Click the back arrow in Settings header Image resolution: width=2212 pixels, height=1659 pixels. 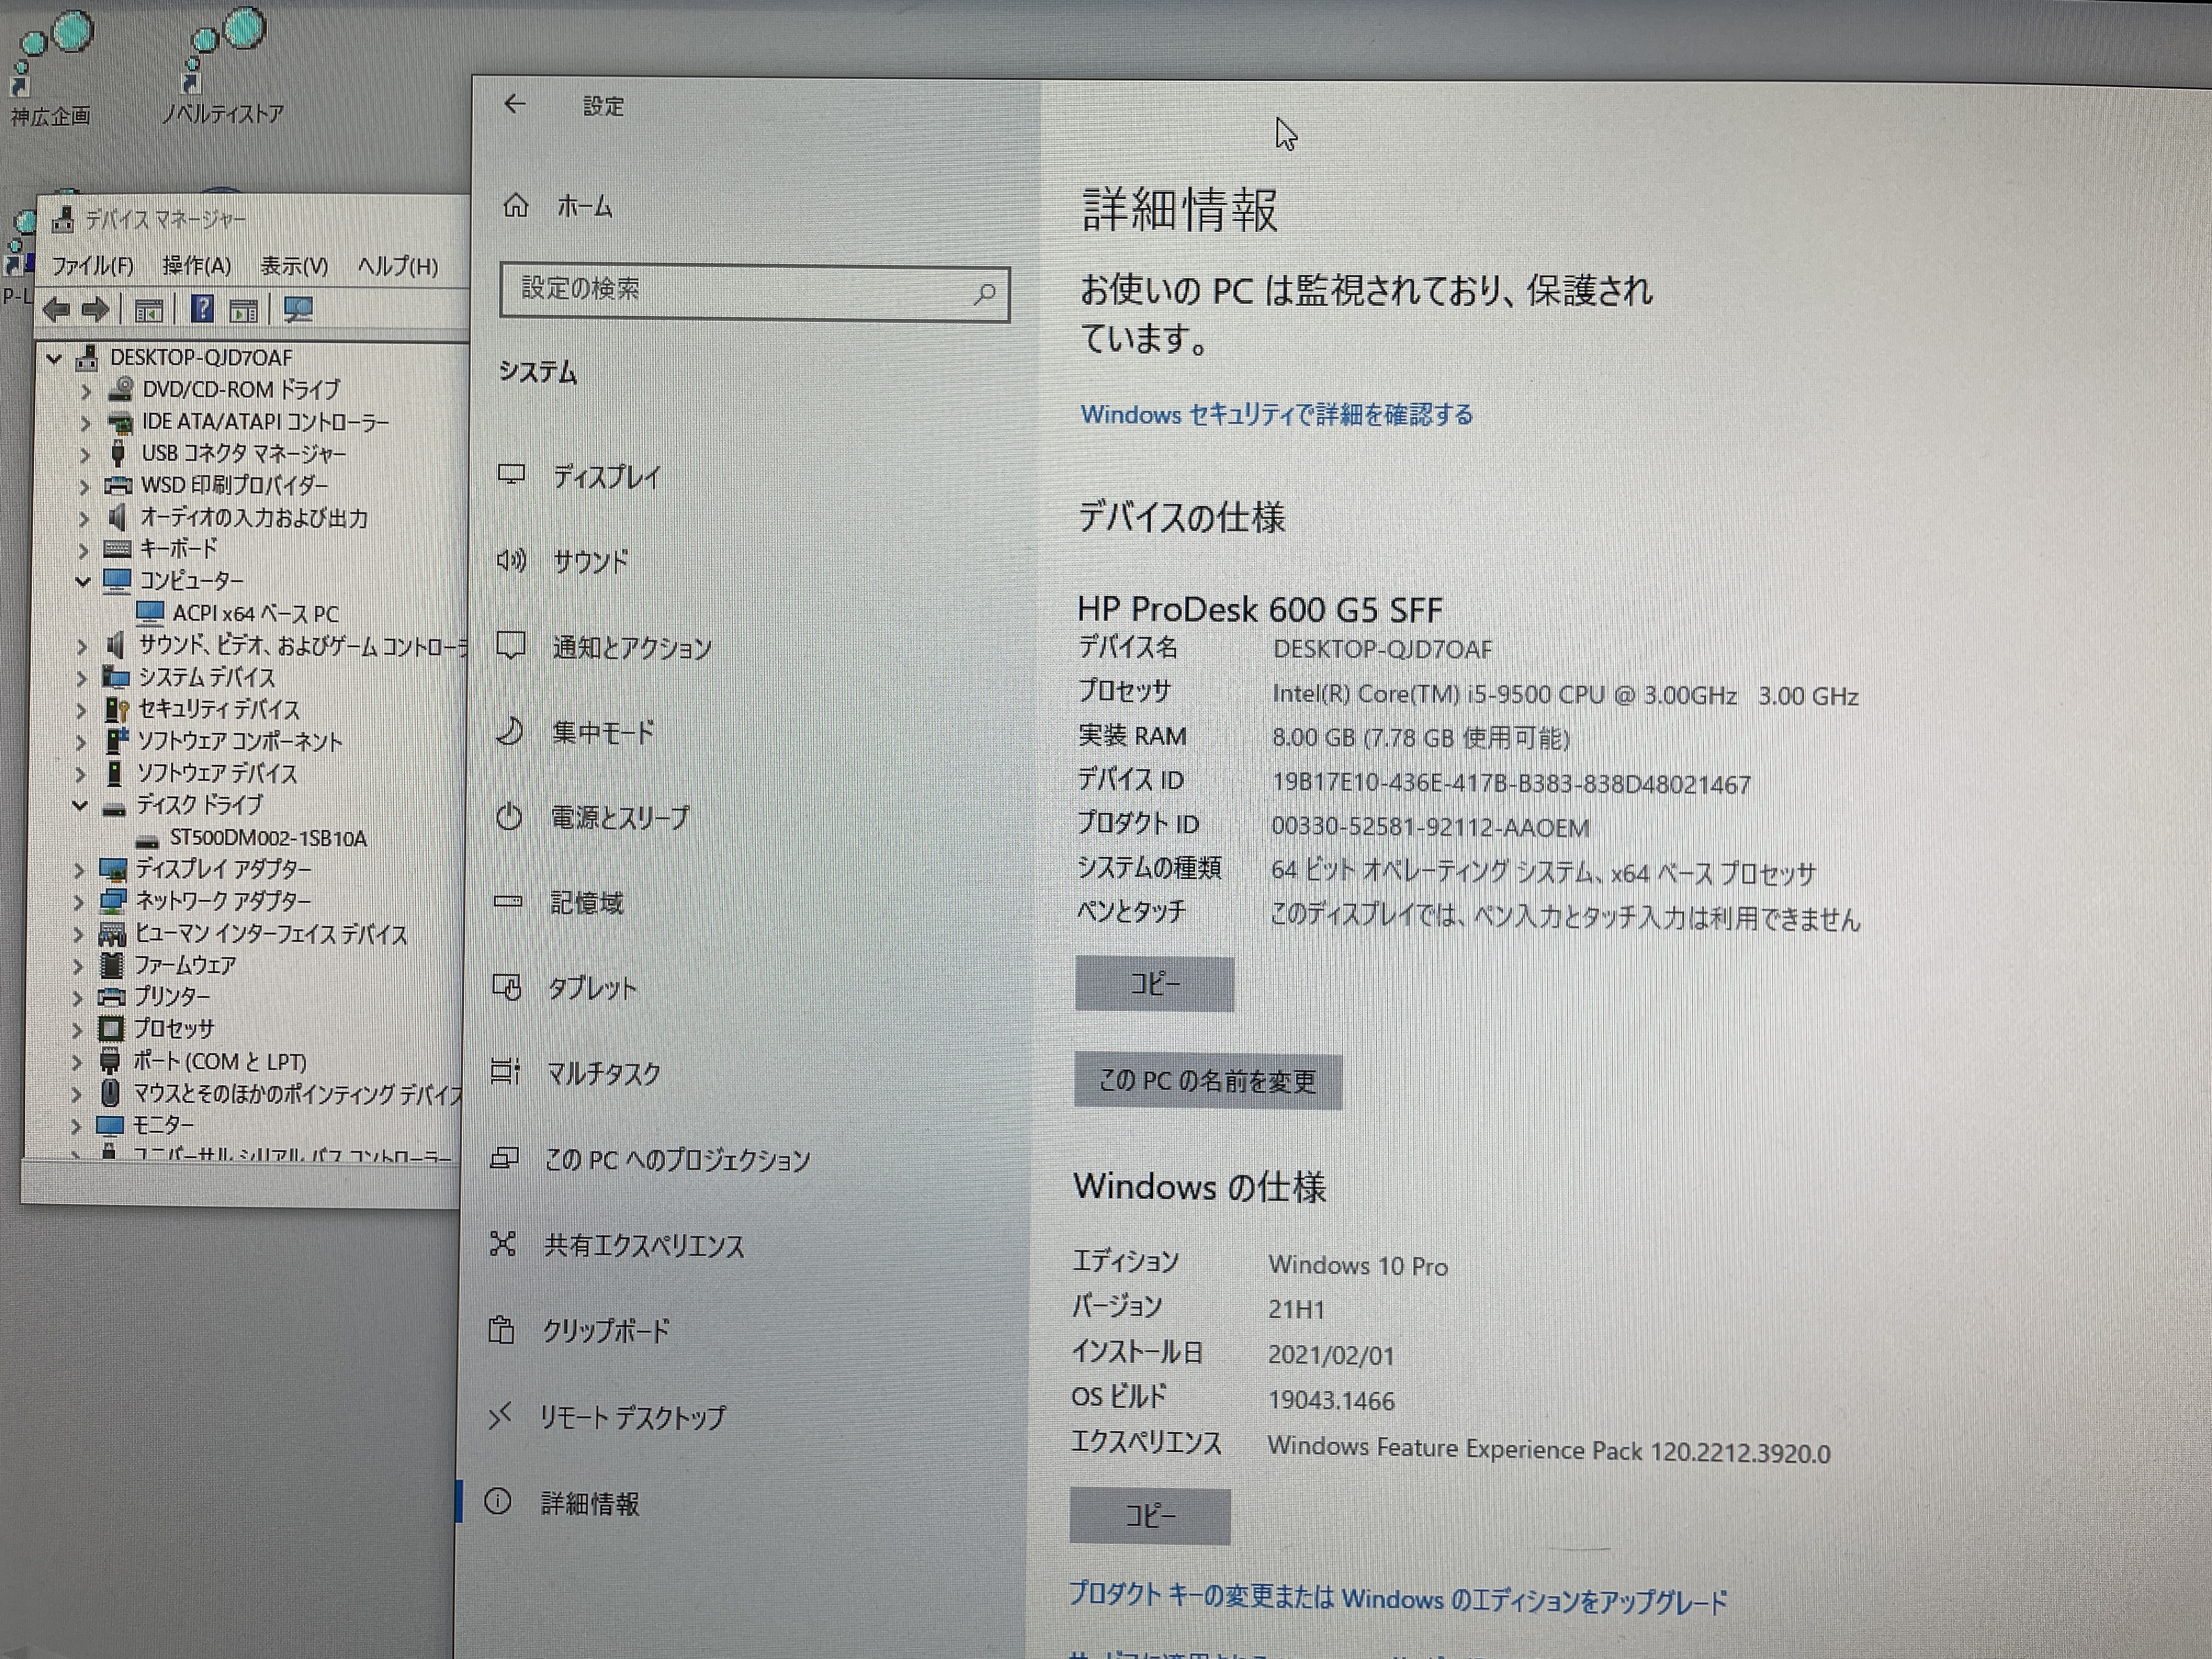point(515,104)
